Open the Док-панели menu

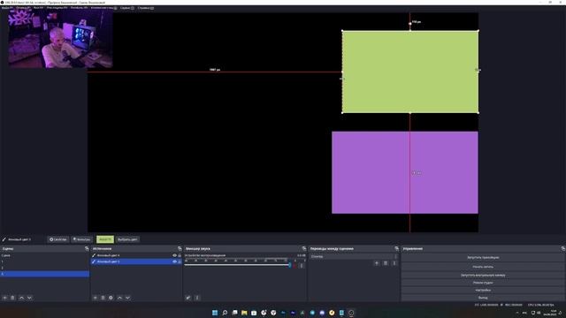(57, 8)
